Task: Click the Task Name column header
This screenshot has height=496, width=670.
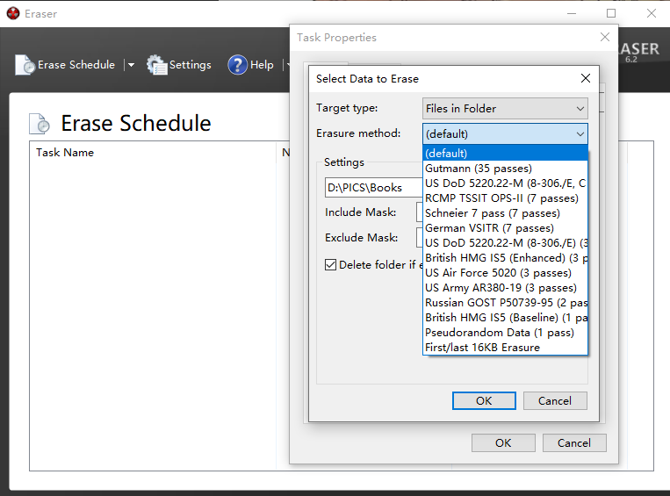Action: click(65, 153)
